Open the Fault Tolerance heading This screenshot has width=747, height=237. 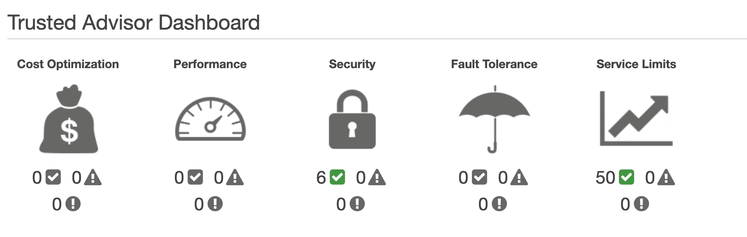tap(494, 64)
